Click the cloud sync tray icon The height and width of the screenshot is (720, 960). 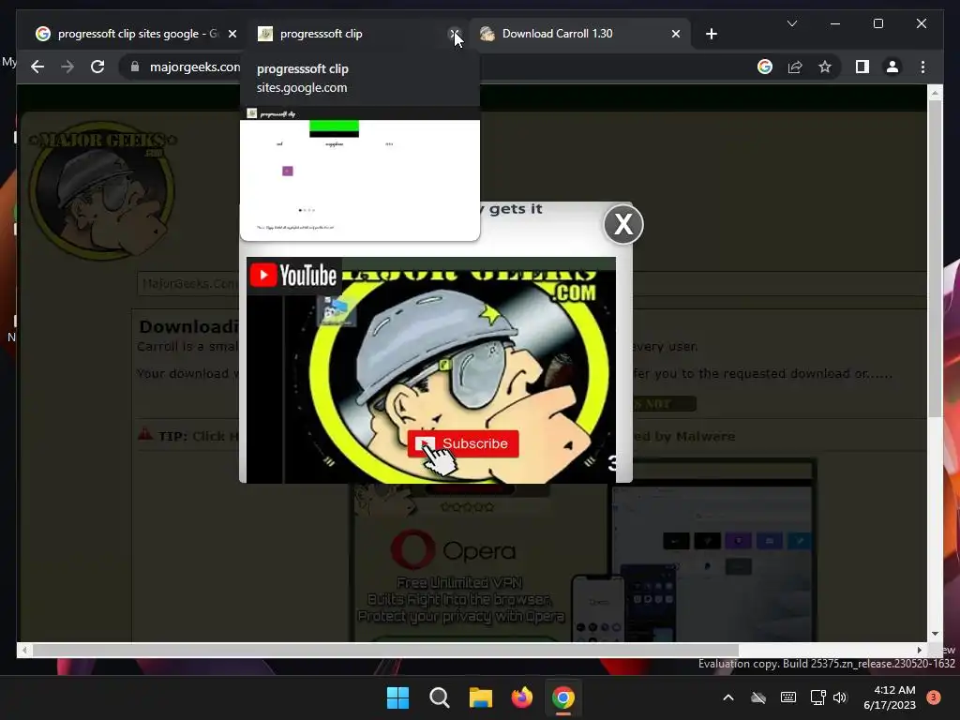pos(757,697)
